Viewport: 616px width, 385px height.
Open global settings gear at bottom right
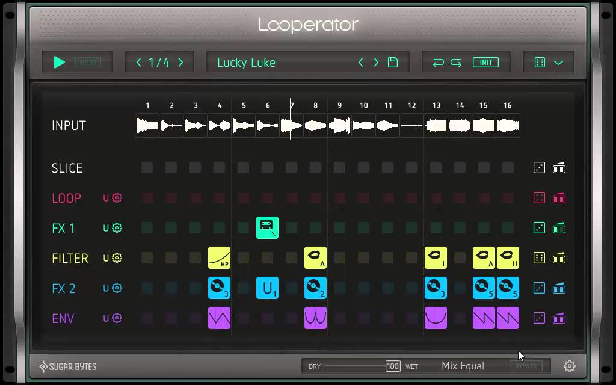(x=570, y=366)
